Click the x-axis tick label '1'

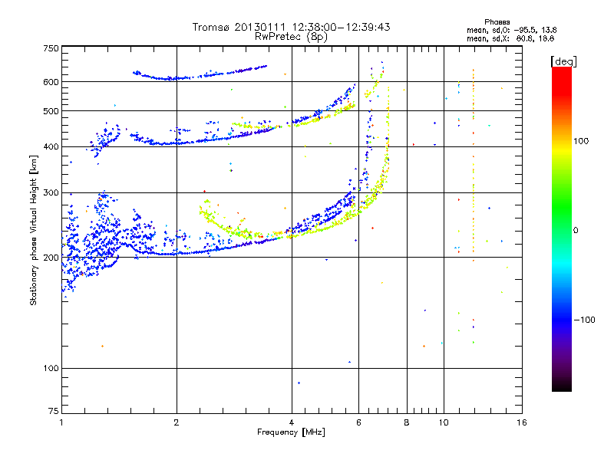tap(61, 422)
